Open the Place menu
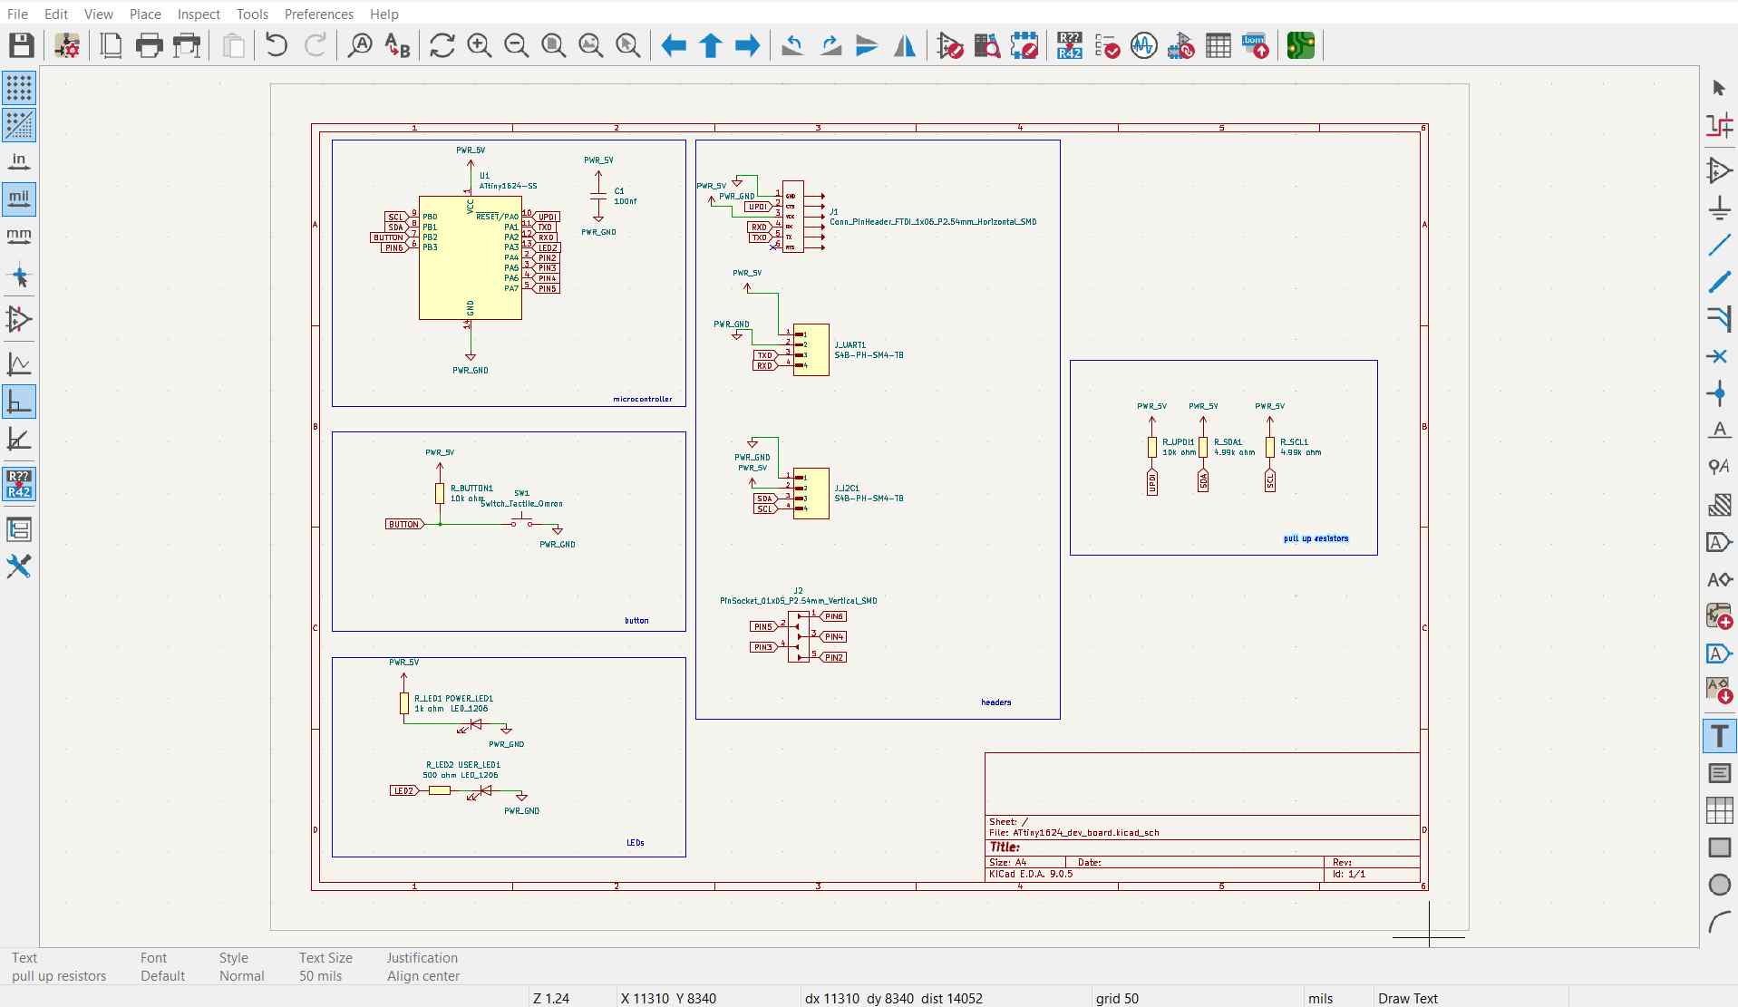Image resolution: width=1738 pixels, height=1007 pixels. click(x=145, y=14)
